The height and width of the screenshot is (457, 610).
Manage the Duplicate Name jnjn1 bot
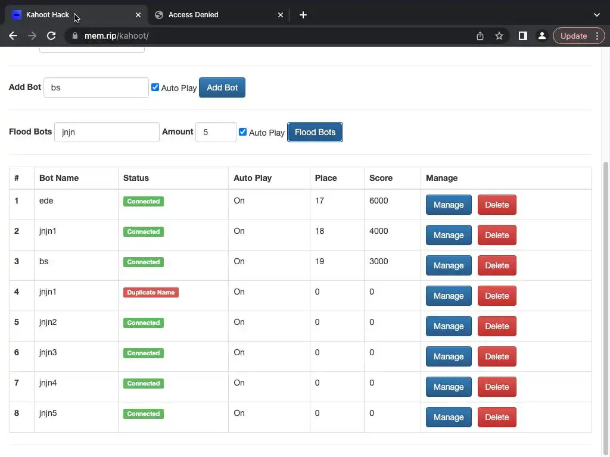click(449, 296)
